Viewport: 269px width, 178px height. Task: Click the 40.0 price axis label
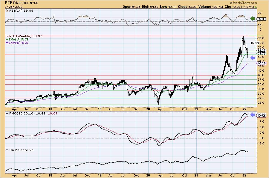(261, 75)
